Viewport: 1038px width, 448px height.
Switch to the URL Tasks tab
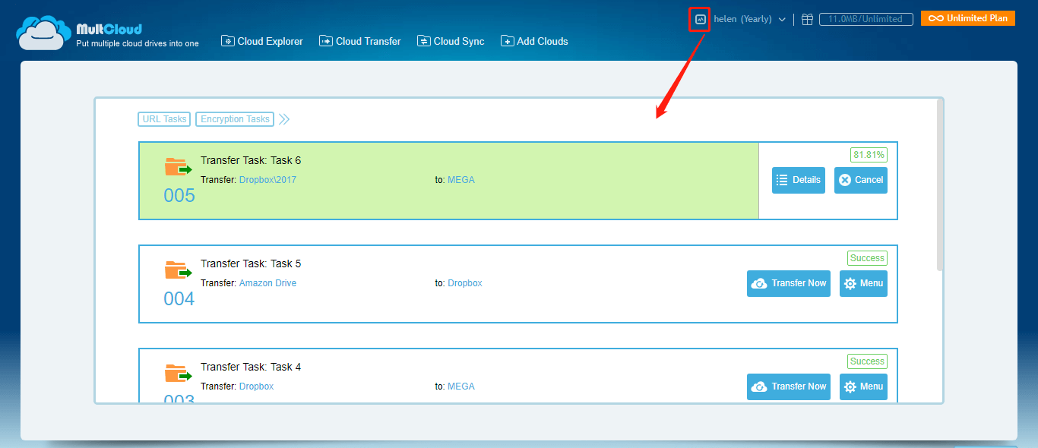pyautogui.click(x=164, y=119)
